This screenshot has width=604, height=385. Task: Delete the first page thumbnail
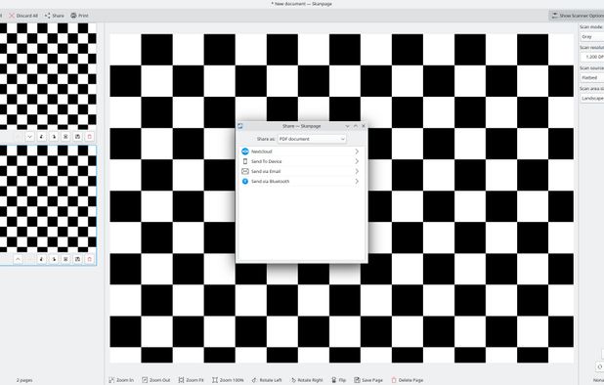(x=90, y=137)
